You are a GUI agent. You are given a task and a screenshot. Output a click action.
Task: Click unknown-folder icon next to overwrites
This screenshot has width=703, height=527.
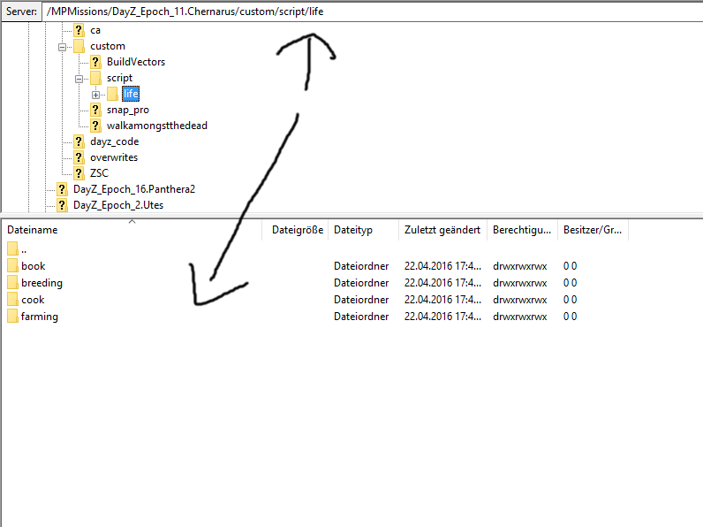coord(79,157)
